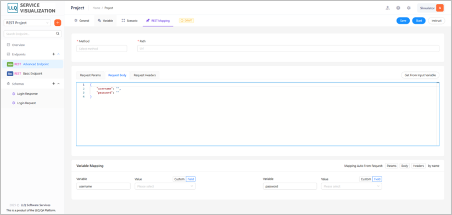Click the Simulator user avatar
Image resolution: width=452 pixels, height=215 pixels.
click(439, 8)
